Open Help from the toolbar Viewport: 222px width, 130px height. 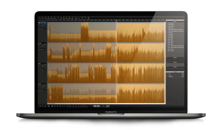[88, 18]
